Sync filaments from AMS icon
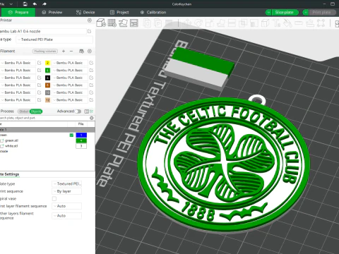 click(x=81, y=51)
